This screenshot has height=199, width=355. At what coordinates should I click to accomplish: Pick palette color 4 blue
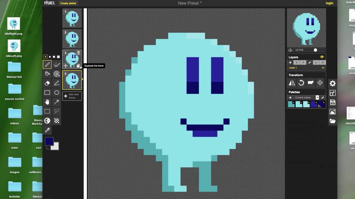click(x=314, y=104)
